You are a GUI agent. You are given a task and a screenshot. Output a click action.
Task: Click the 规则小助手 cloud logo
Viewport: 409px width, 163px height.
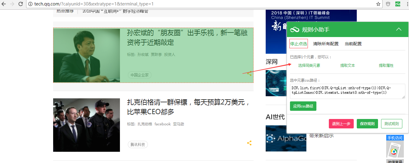pyautogui.click(x=295, y=29)
